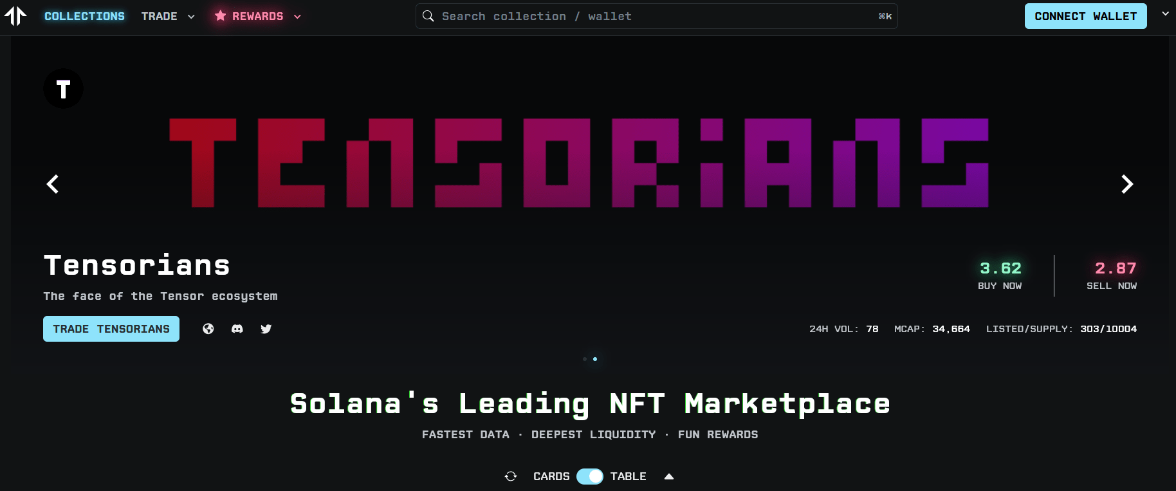This screenshot has width=1176, height=491.
Task: Toggle the Cards / Table view switch
Action: coord(590,476)
